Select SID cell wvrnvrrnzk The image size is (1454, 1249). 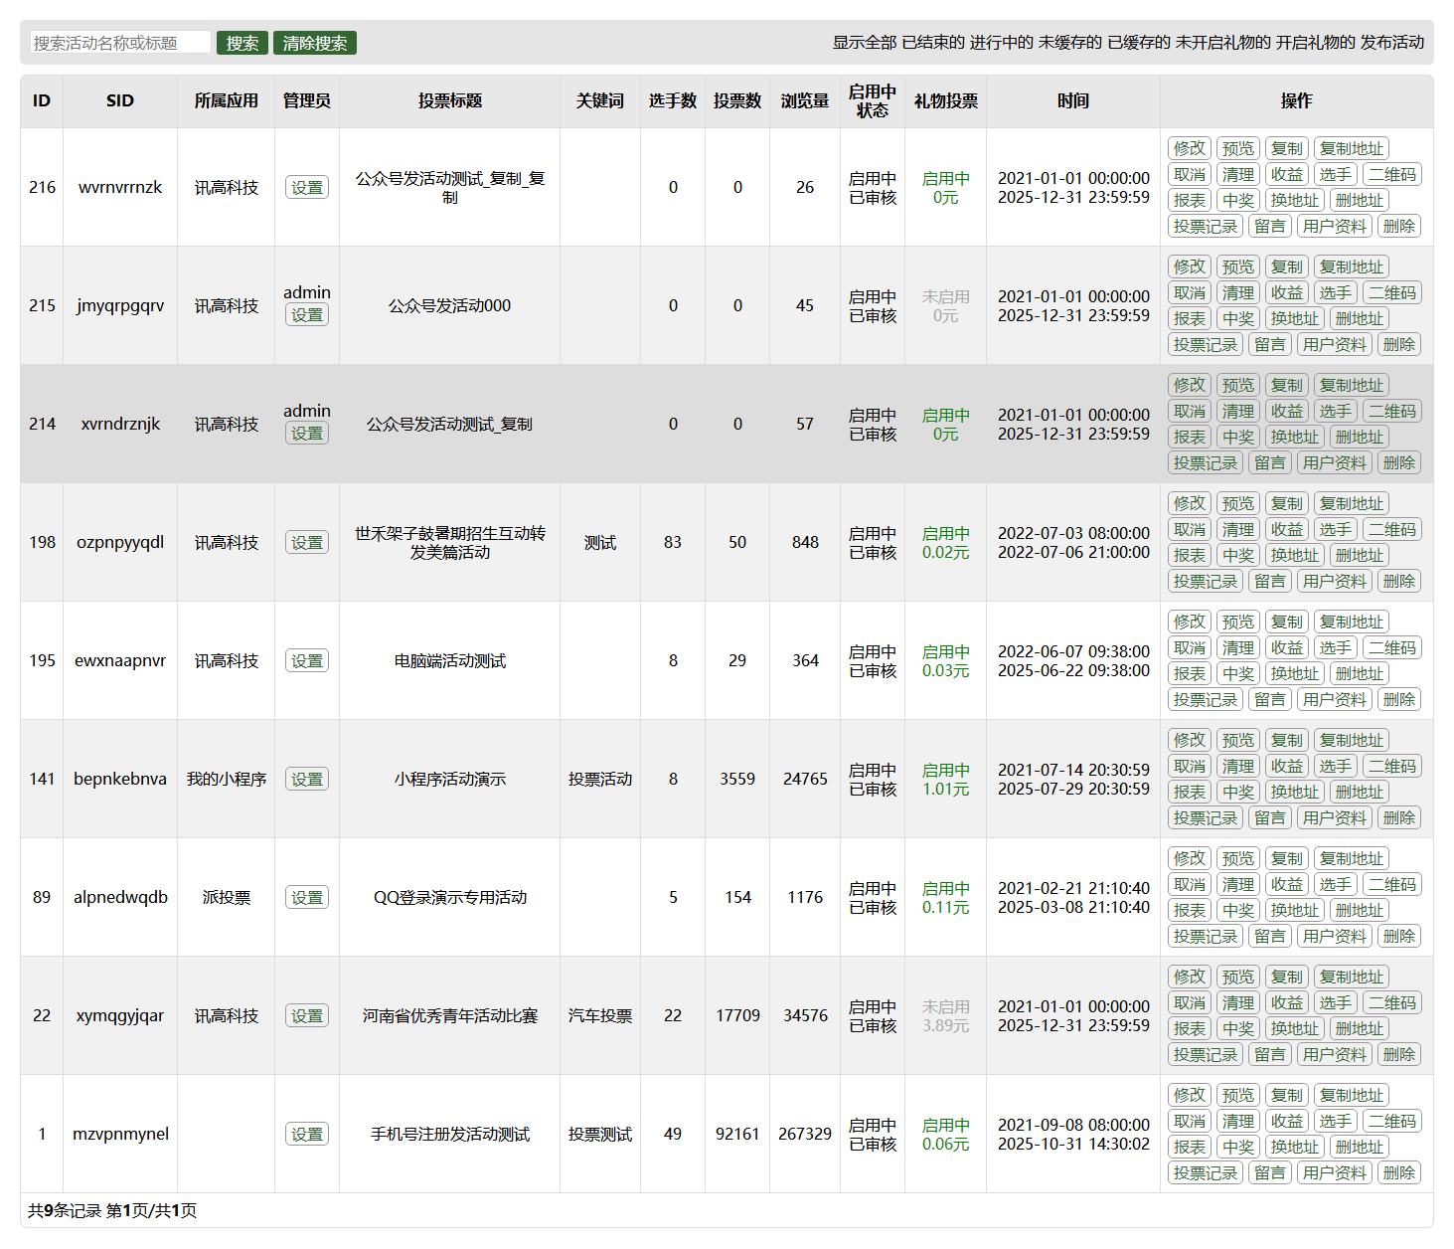click(120, 187)
